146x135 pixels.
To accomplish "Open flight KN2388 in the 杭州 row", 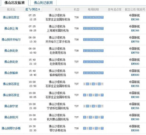I will coord(135,119).
